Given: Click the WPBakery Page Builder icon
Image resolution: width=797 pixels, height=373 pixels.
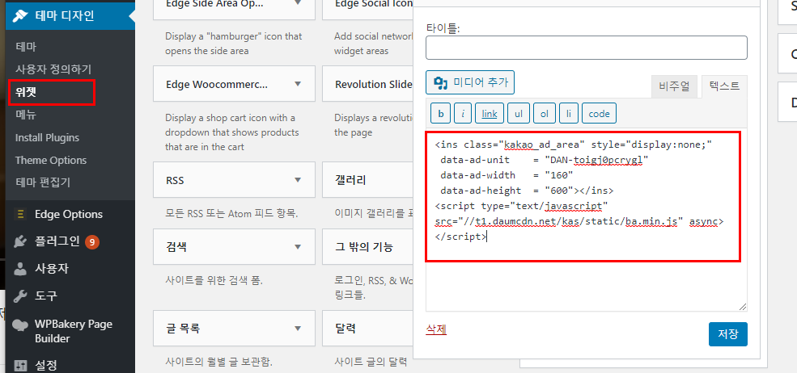Looking at the screenshot, I should (20, 325).
